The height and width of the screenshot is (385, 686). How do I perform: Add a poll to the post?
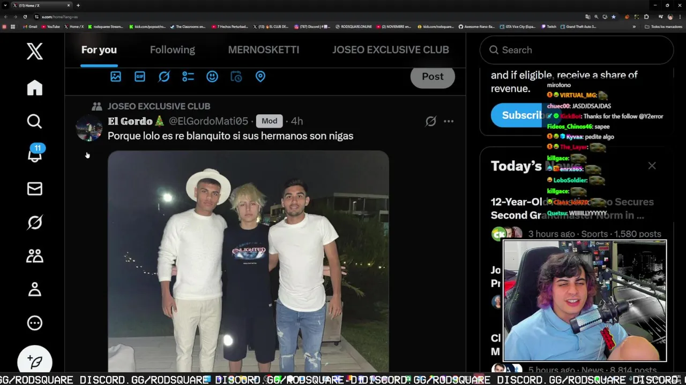(x=188, y=76)
